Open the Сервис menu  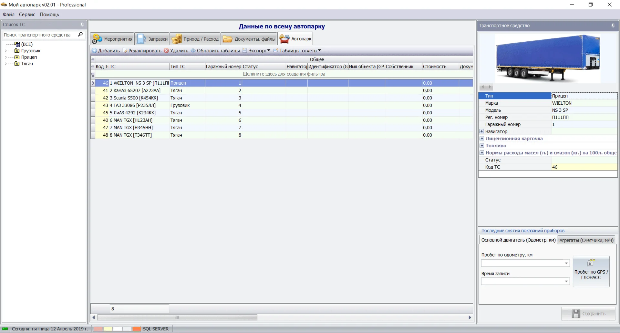click(x=27, y=15)
